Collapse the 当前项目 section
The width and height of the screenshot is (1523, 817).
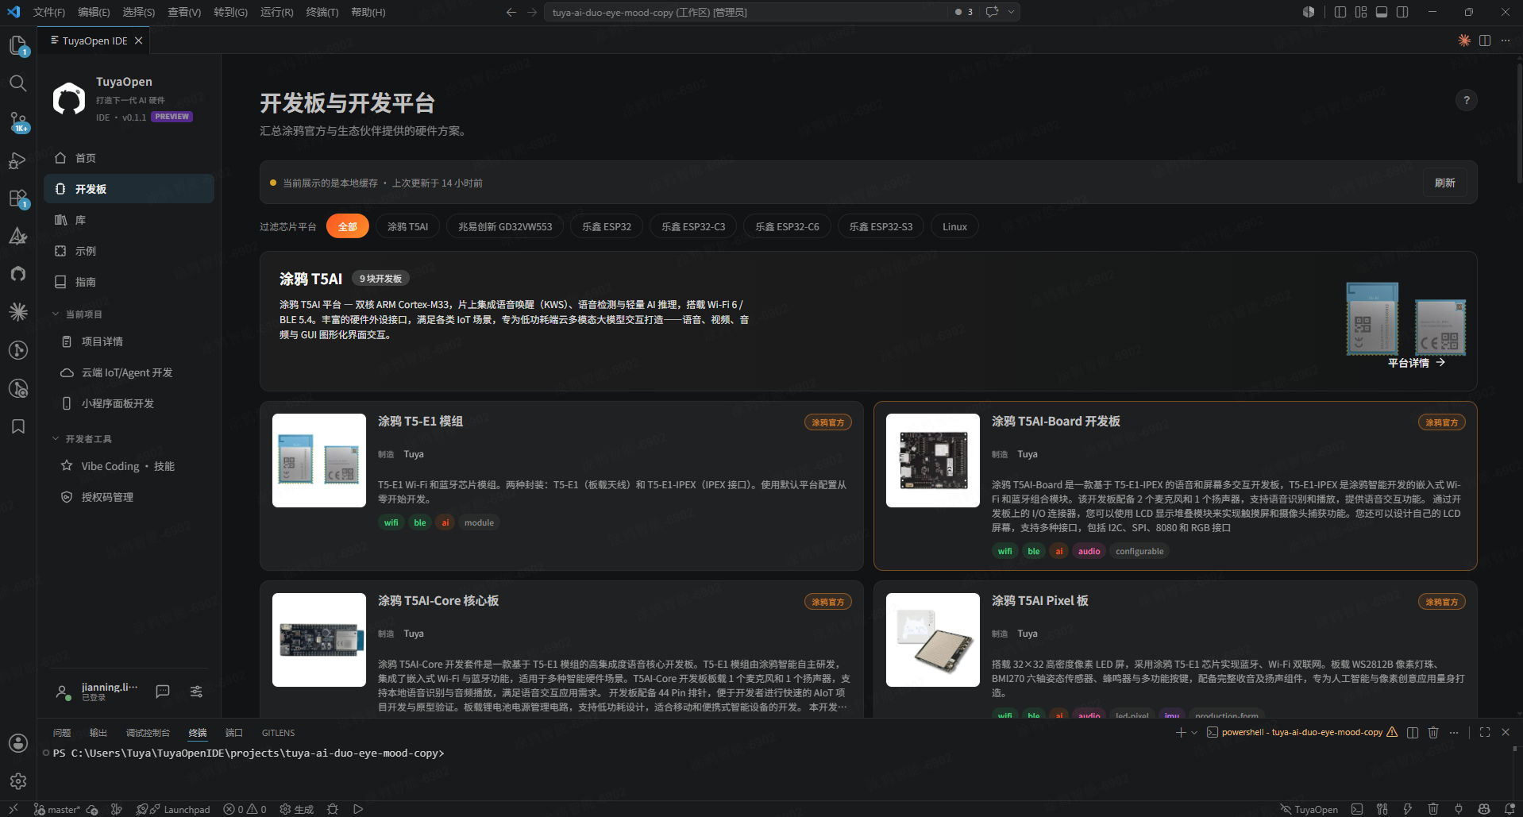(78, 314)
